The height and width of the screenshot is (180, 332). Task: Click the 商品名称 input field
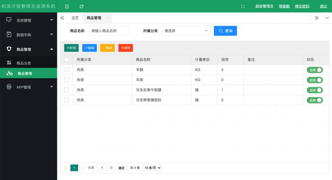pyautogui.click(x=109, y=31)
